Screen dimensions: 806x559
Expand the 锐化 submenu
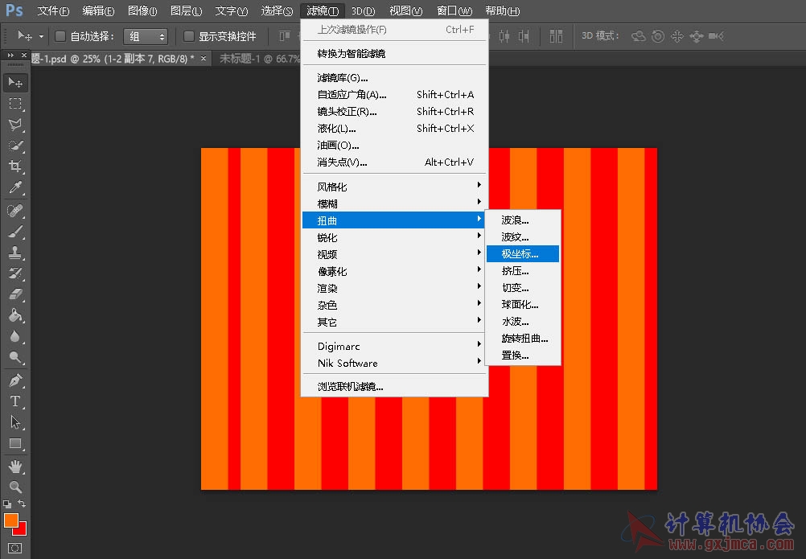[395, 237]
